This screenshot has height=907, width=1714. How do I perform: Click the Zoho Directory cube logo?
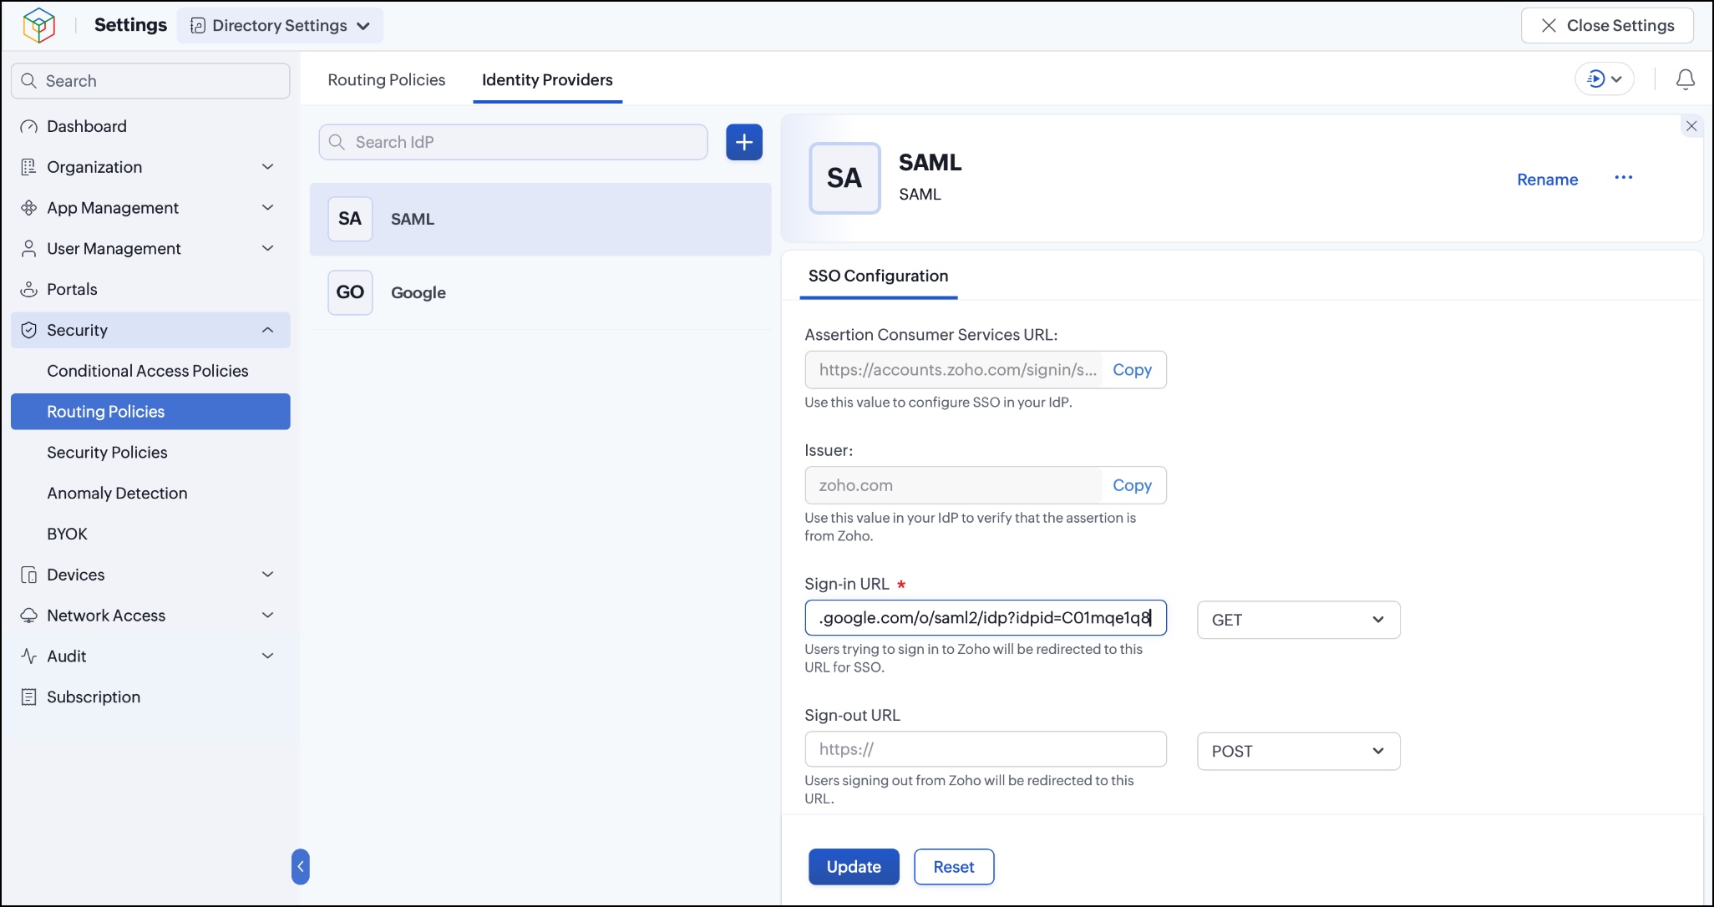pos(39,25)
